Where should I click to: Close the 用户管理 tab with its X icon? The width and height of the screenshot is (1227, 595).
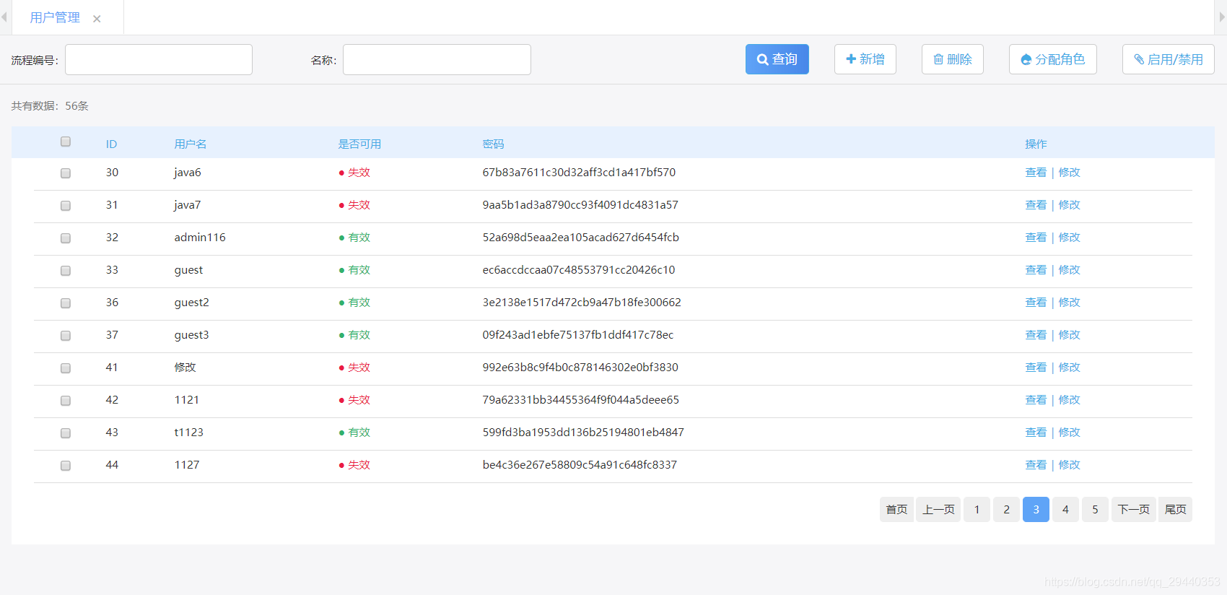click(x=97, y=19)
